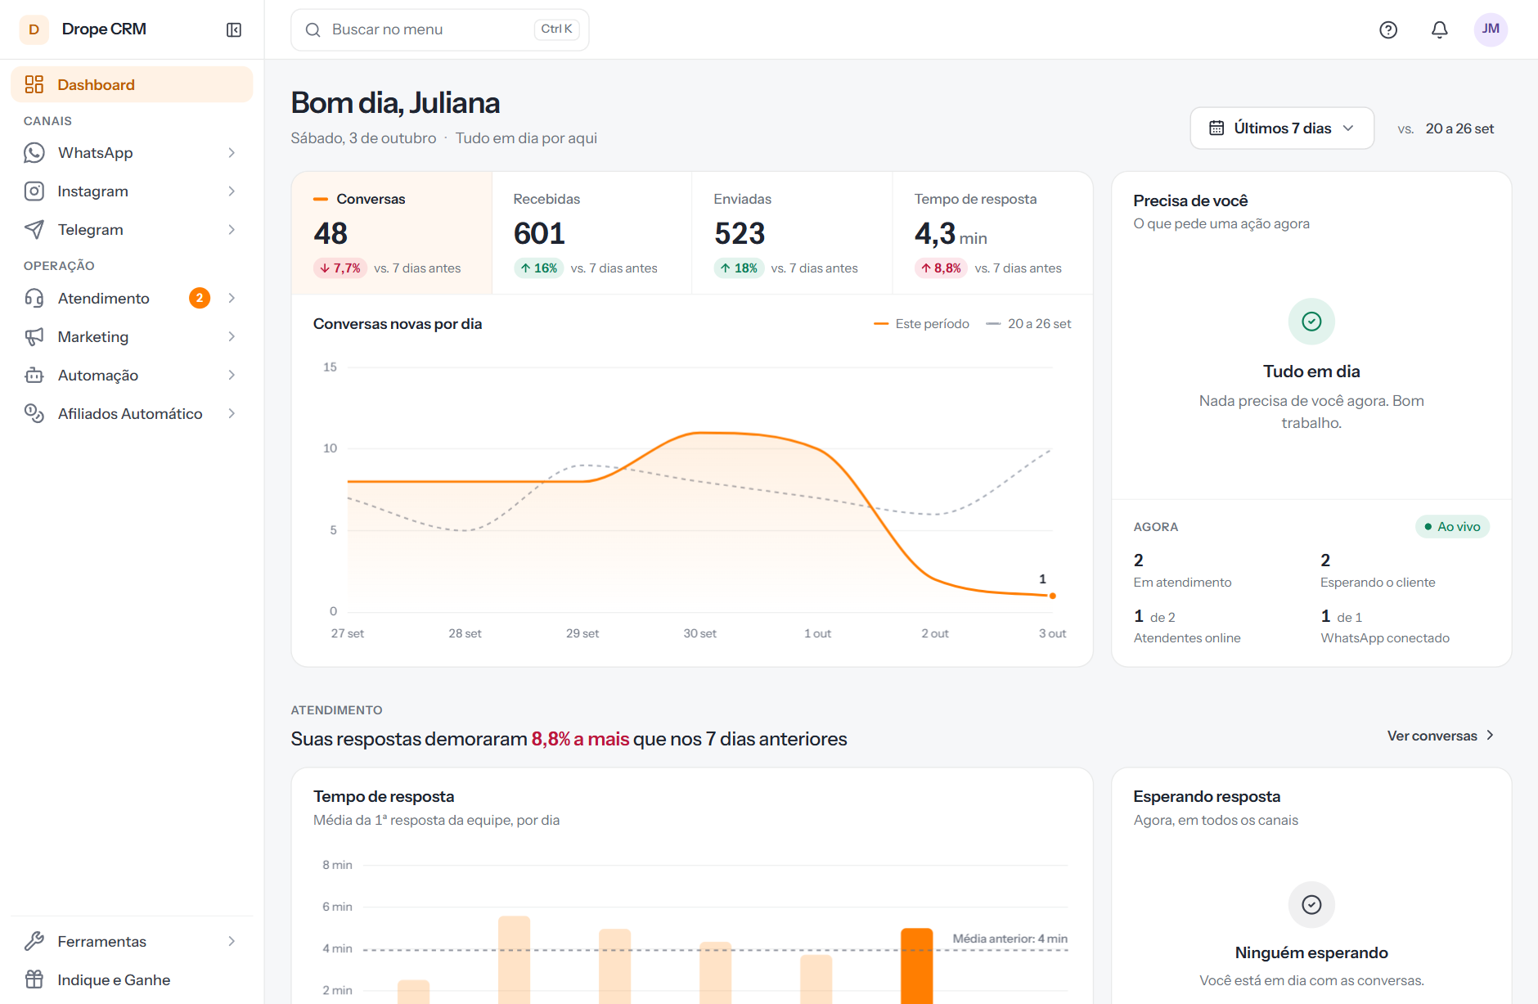Viewport: 1538px width, 1004px height.
Task: Open Marketing menu item
Action: pyautogui.click(x=132, y=336)
